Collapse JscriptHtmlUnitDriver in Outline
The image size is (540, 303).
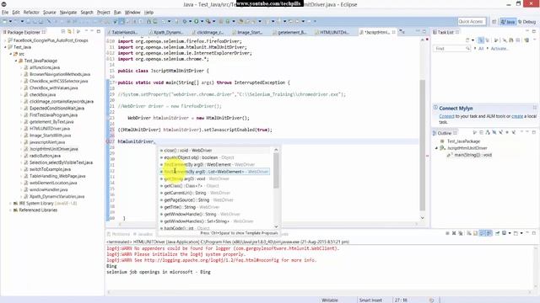[x=437, y=148]
